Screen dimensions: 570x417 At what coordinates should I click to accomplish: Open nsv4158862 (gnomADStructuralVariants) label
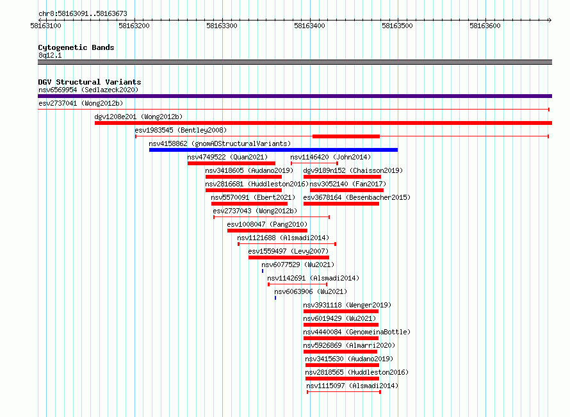[x=220, y=143]
